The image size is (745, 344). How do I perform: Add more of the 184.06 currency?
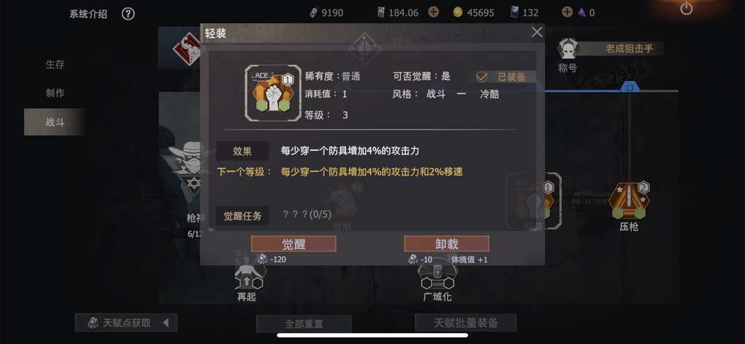(x=433, y=12)
